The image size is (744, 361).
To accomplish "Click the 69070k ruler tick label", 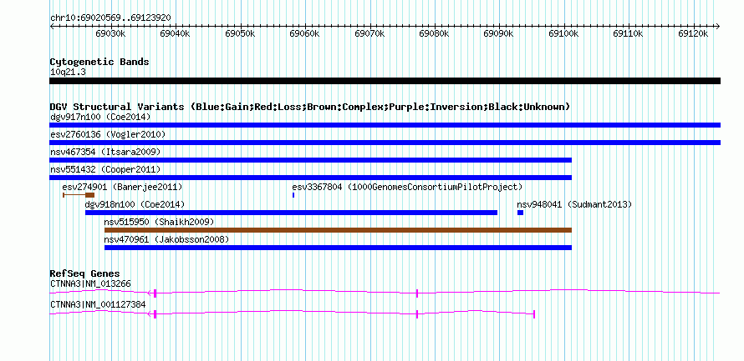I will click(x=369, y=33).
